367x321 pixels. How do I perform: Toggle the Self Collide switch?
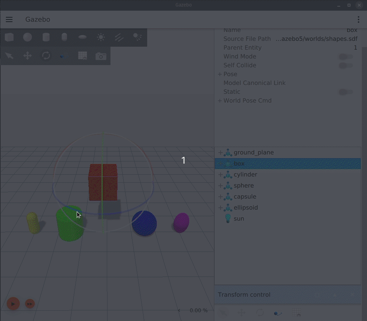pos(345,65)
